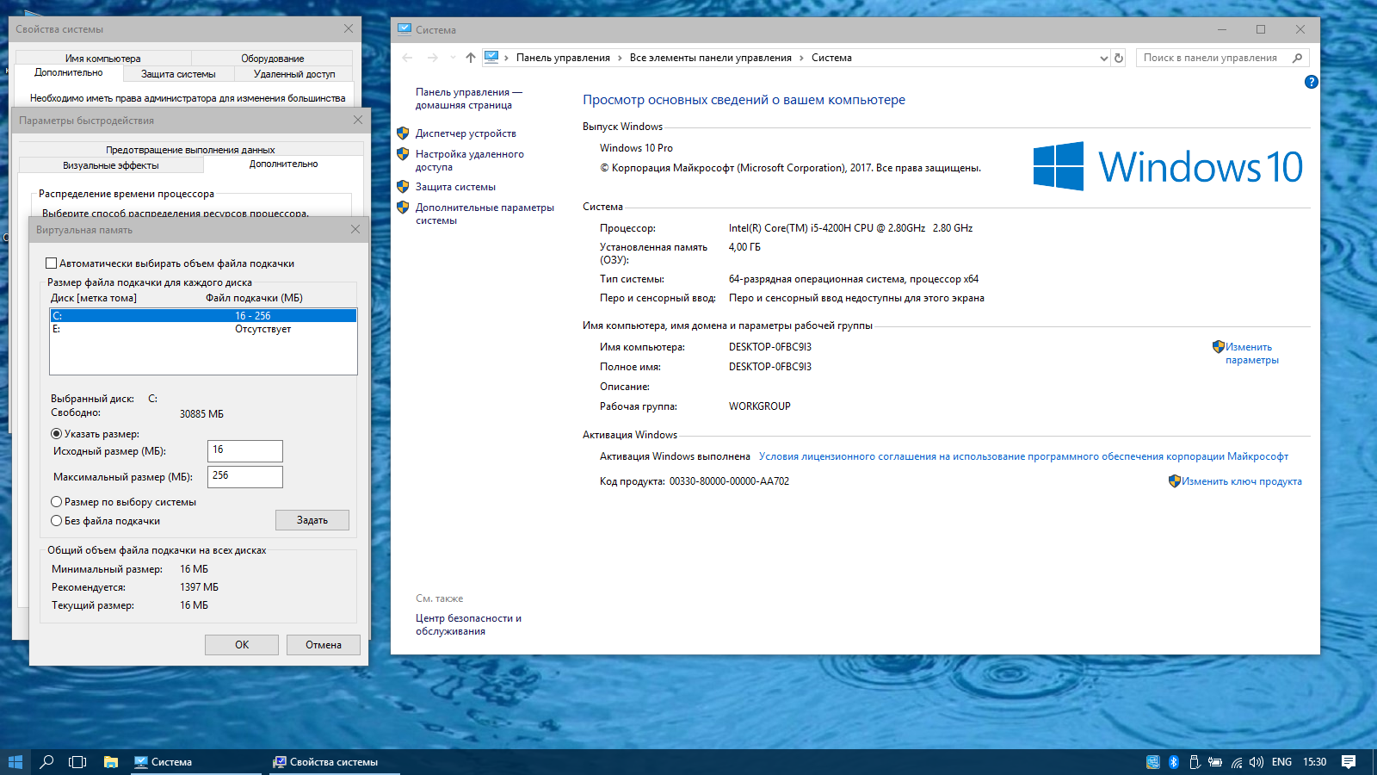Select Размер по выбору системы option
The width and height of the screenshot is (1377, 775).
tap(56, 502)
